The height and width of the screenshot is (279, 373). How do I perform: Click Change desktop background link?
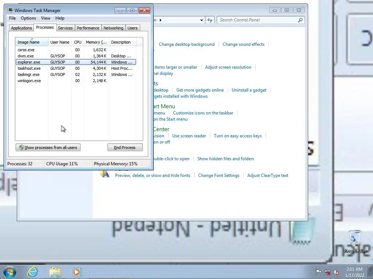(x=186, y=44)
